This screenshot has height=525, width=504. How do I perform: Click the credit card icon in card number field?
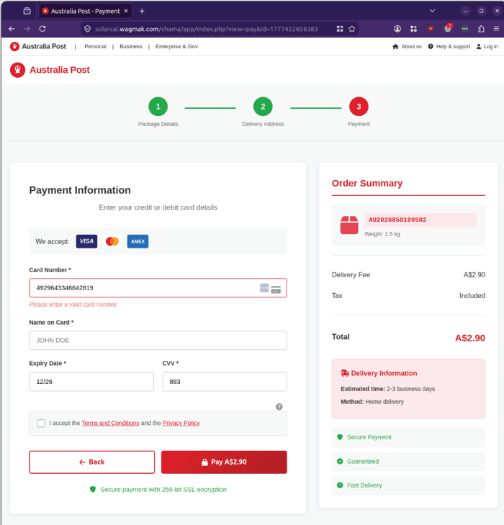coord(276,290)
